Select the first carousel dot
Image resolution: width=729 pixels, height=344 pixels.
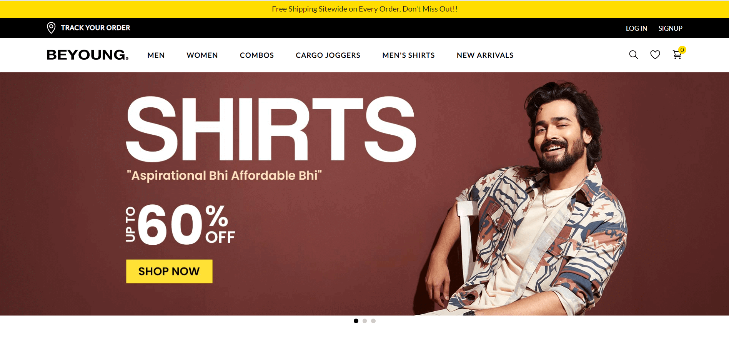(356, 321)
